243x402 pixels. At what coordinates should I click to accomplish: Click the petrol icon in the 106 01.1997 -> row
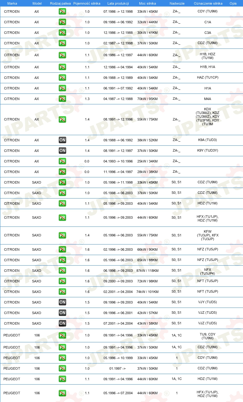tap(62, 368)
